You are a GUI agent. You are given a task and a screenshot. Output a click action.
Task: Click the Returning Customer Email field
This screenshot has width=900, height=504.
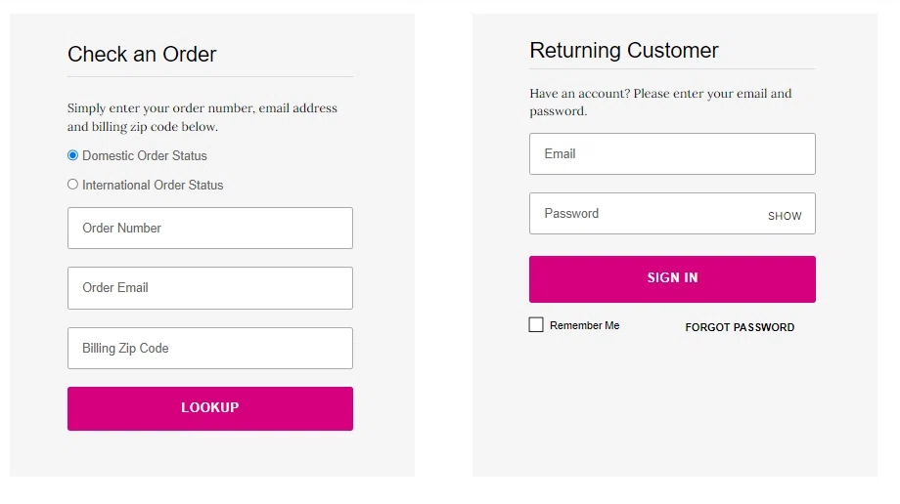[672, 154]
